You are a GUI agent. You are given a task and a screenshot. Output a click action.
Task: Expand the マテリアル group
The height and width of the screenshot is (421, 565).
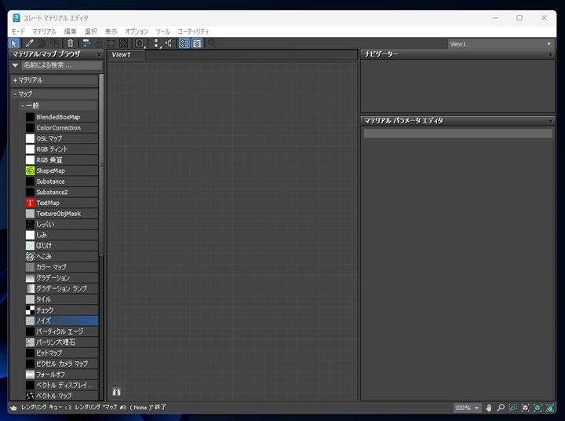tap(54, 80)
